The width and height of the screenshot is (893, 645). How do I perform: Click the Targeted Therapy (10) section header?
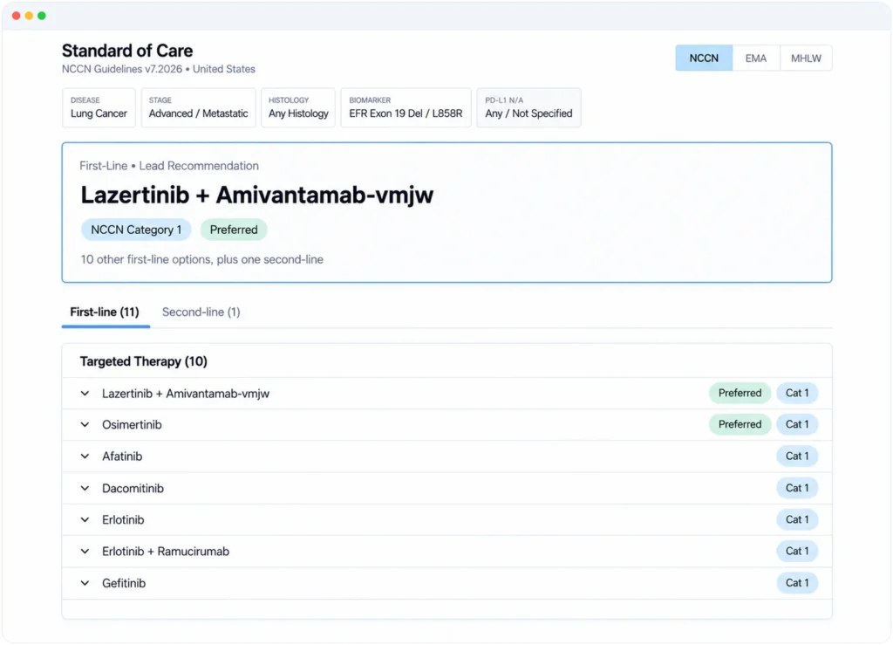click(x=144, y=361)
